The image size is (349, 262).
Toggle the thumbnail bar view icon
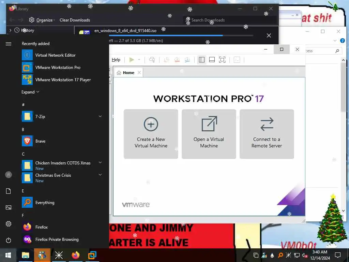click(x=212, y=60)
